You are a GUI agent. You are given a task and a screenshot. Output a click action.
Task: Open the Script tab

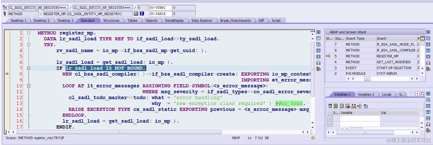[276, 20]
